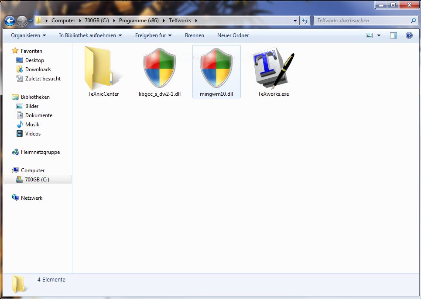Open In Bibliothek aufnehmen menu

click(90, 35)
